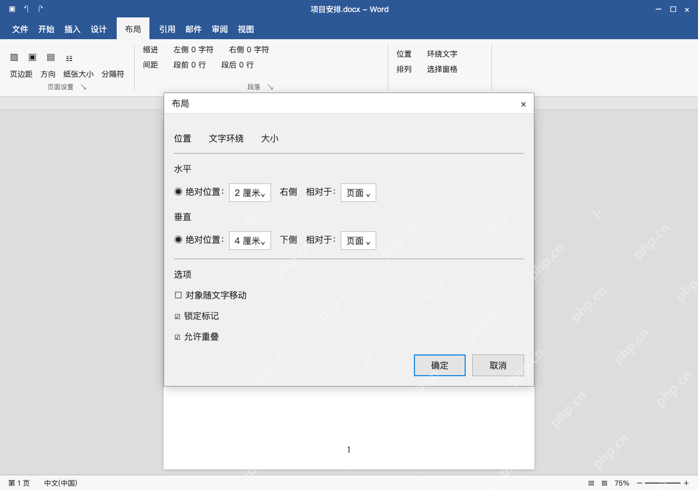Uncheck the 允许重叠 checkbox
The width and height of the screenshot is (698, 490).
point(177,337)
